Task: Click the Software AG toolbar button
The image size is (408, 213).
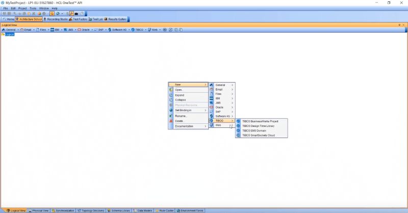Action: click(117, 30)
